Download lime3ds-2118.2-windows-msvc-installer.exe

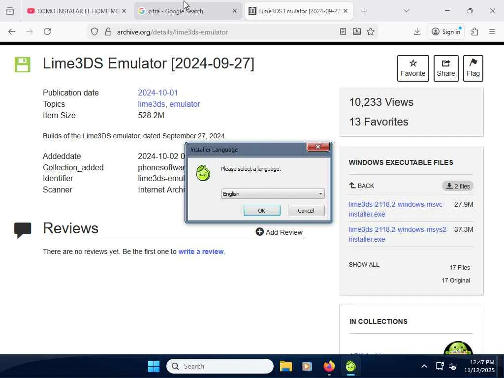pos(397,209)
